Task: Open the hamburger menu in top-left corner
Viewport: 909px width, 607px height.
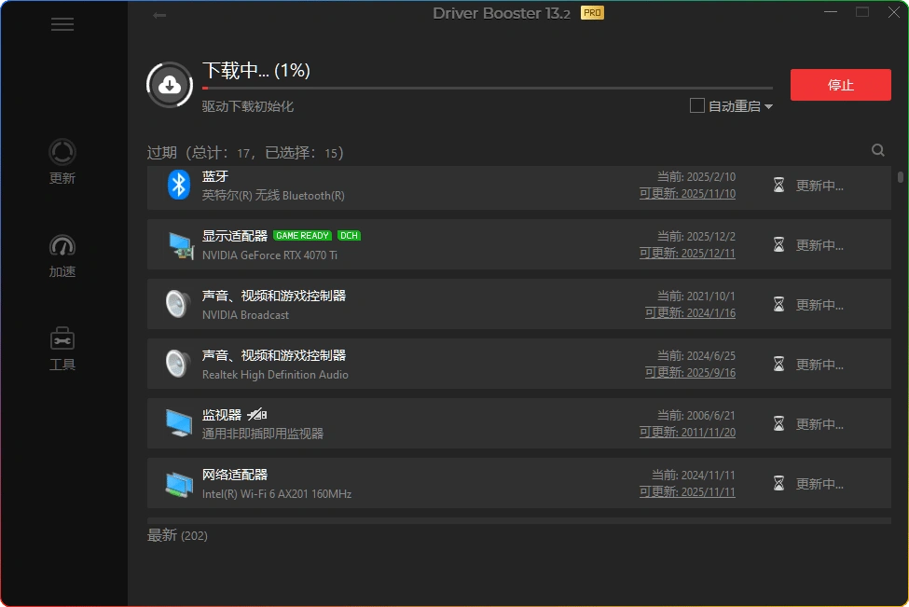Action: point(62,24)
